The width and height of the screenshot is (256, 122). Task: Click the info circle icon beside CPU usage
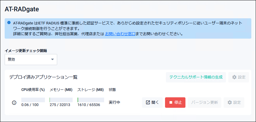click(14, 103)
